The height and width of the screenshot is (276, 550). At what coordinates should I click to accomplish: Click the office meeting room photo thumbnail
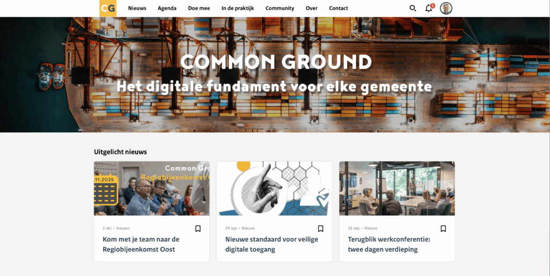[397, 188]
